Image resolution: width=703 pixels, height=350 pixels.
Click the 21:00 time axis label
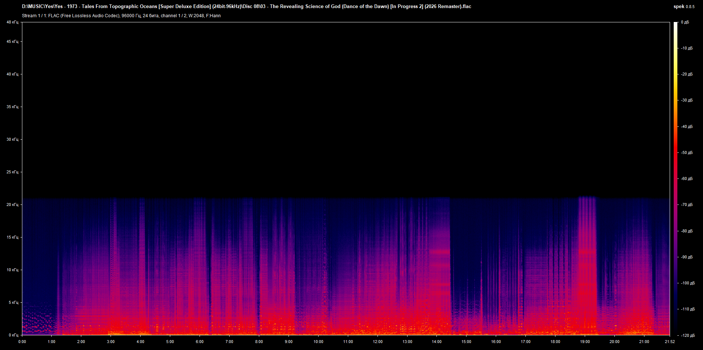(644, 342)
